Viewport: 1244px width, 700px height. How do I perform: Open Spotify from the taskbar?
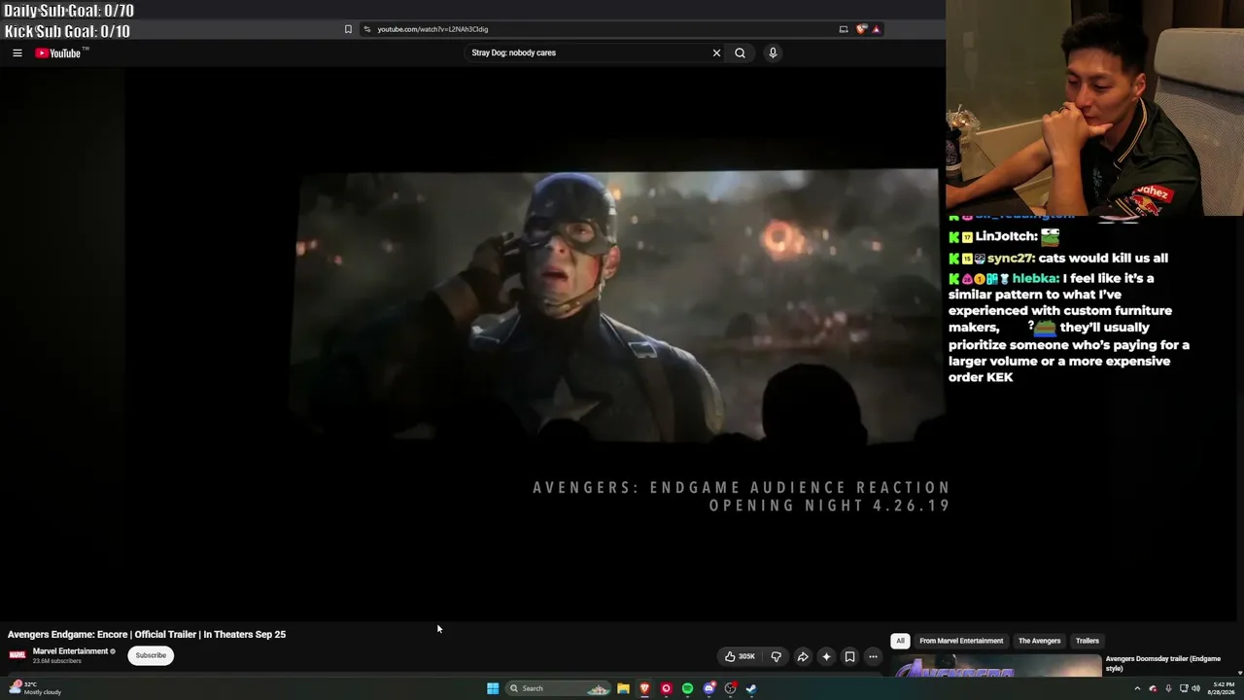tap(687, 688)
